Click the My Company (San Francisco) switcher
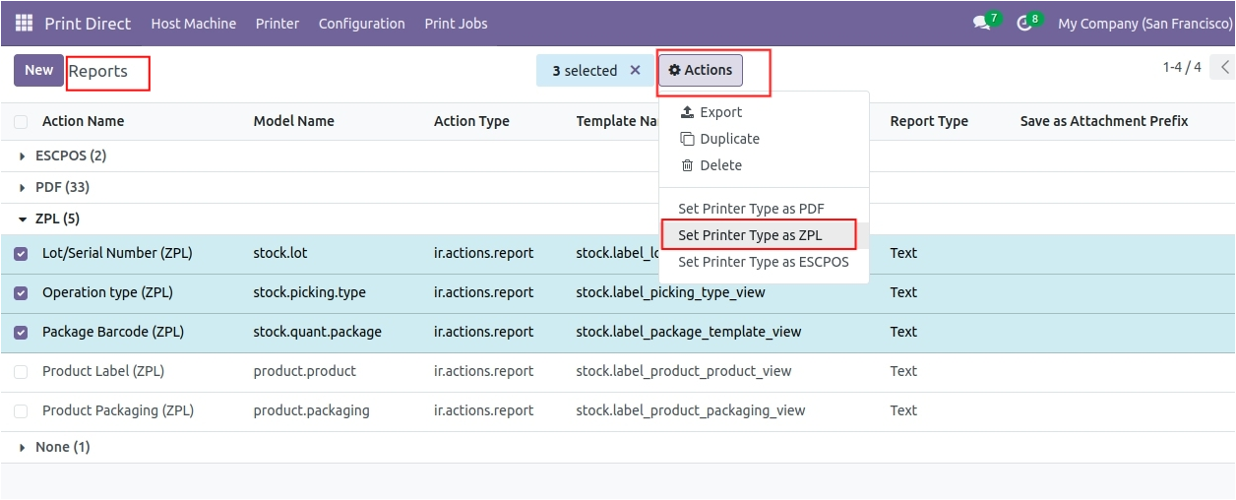 (1145, 23)
